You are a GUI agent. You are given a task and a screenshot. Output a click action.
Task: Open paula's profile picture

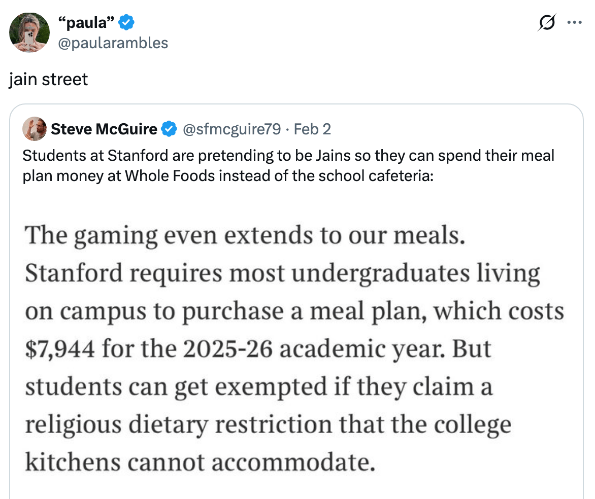click(x=29, y=32)
